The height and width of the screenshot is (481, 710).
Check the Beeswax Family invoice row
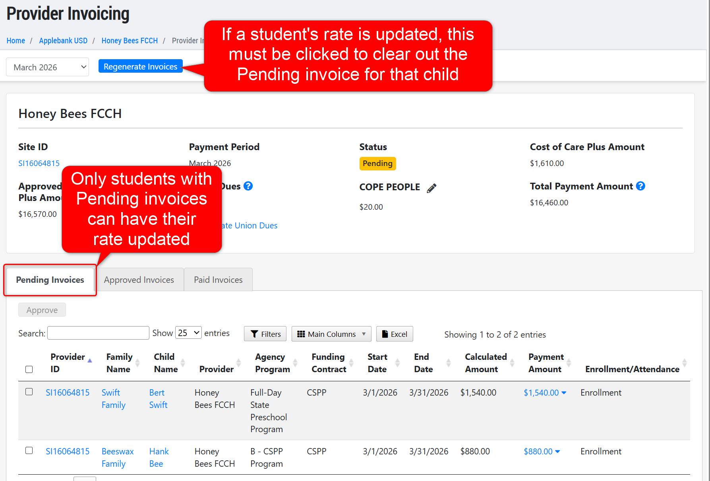click(x=29, y=450)
